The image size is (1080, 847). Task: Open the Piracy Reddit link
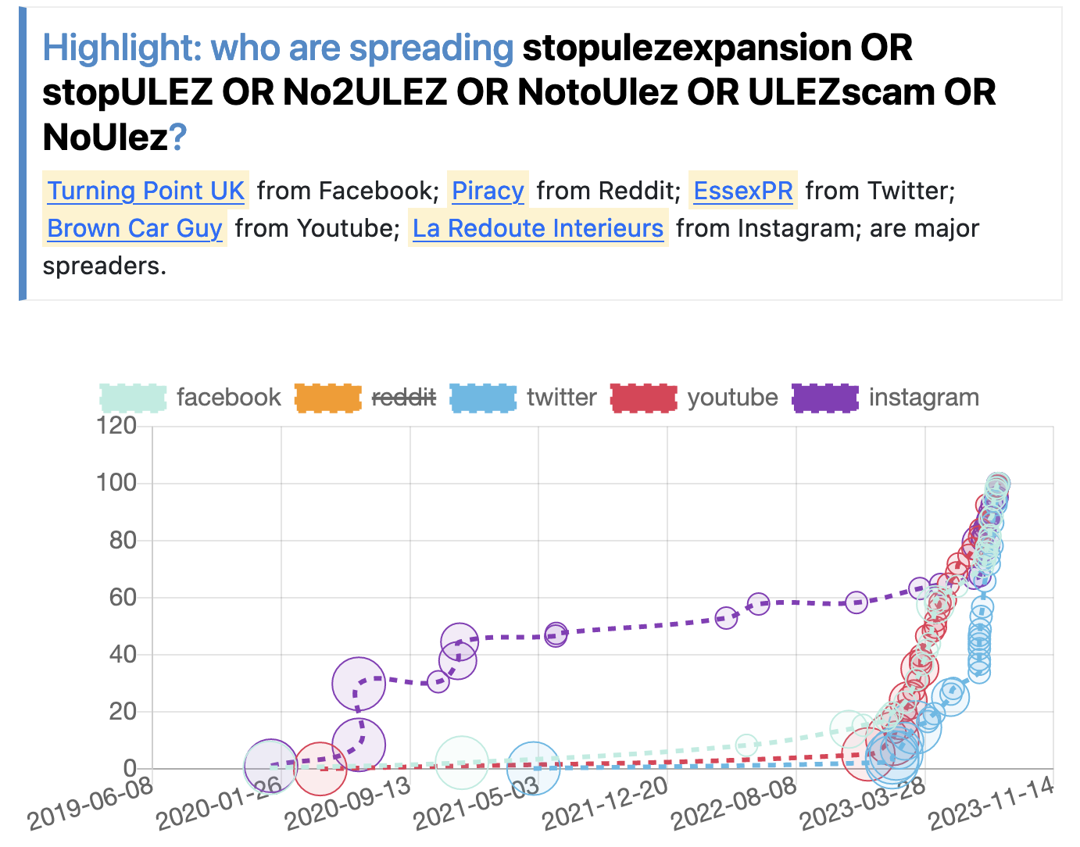pyautogui.click(x=488, y=191)
